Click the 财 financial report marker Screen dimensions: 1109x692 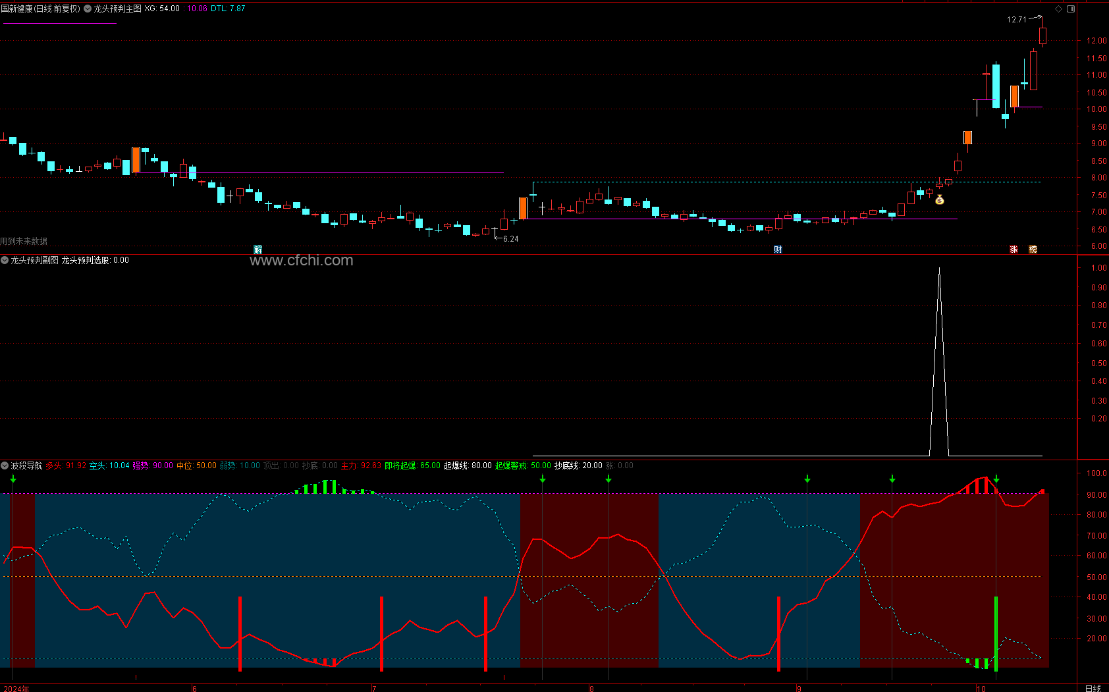(778, 250)
